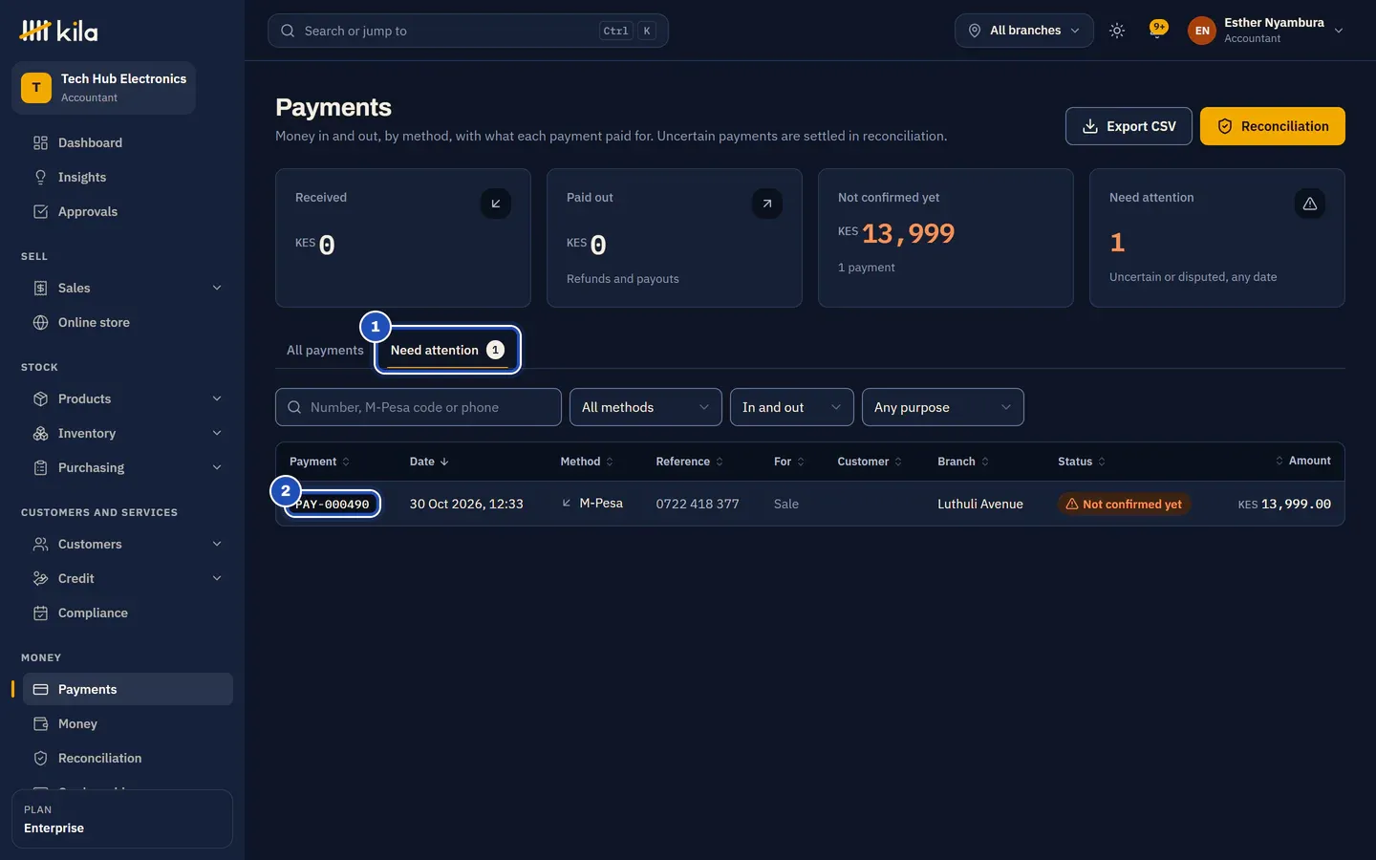Expand the Products menu
Image resolution: width=1376 pixels, height=860 pixels.
point(128,398)
